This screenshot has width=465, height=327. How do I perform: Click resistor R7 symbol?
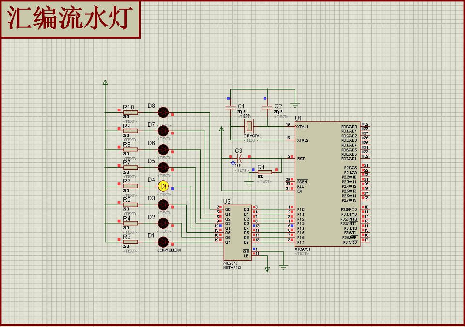tap(131, 168)
